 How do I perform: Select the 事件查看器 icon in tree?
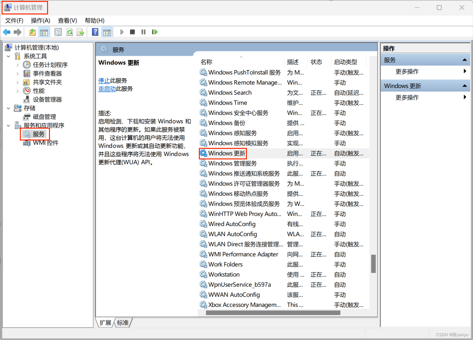[x=27, y=73]
